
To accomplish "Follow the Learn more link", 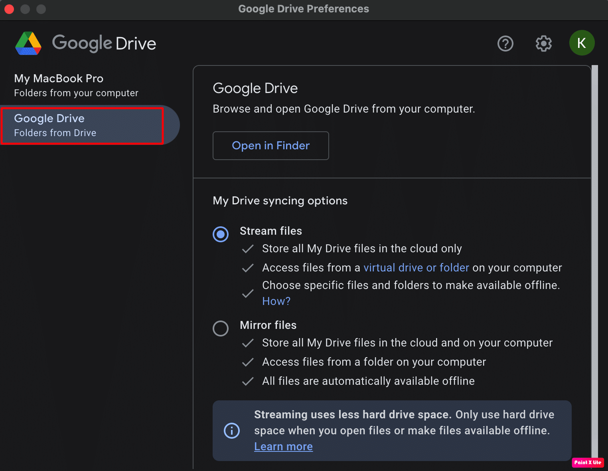I will [x=283, y=447].
